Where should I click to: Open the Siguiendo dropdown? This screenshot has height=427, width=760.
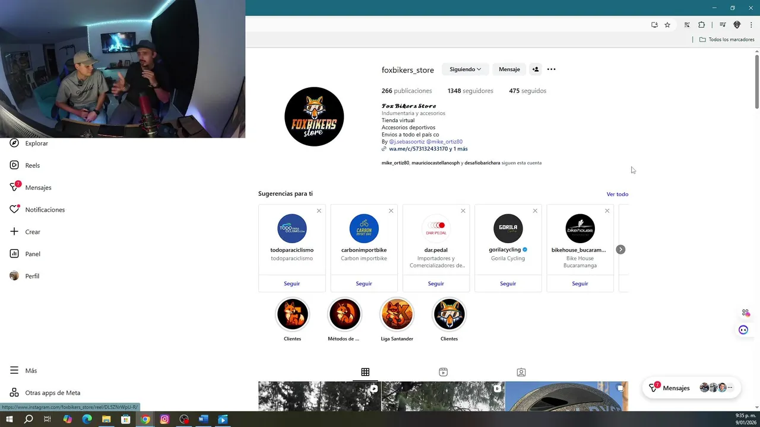pyautogui.click(x=465, y=69)
